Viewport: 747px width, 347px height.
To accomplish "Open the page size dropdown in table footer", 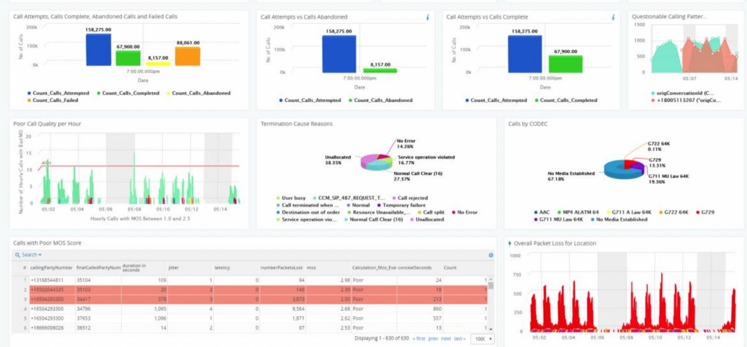I will (483, 339).
